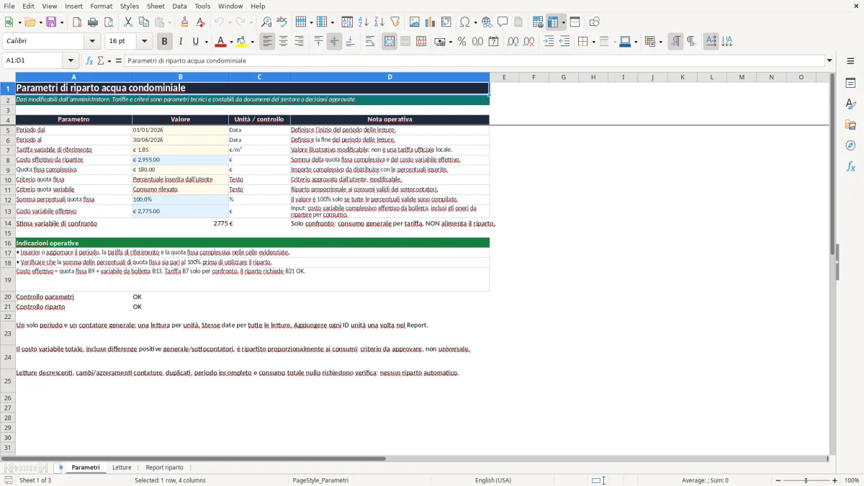Click the formula equals button
This screenshot has width=864, height=486.
click(119, 60)
